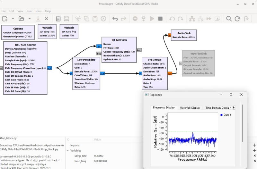
Task: Generate the flowgraph Python code
Action: (144, 19)
